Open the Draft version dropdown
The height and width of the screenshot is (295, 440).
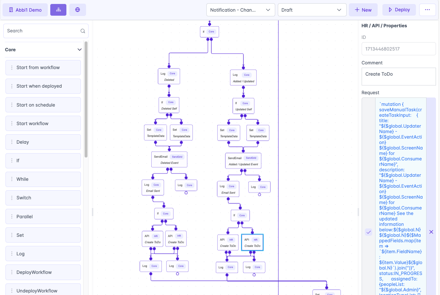[x=312, y=10]
